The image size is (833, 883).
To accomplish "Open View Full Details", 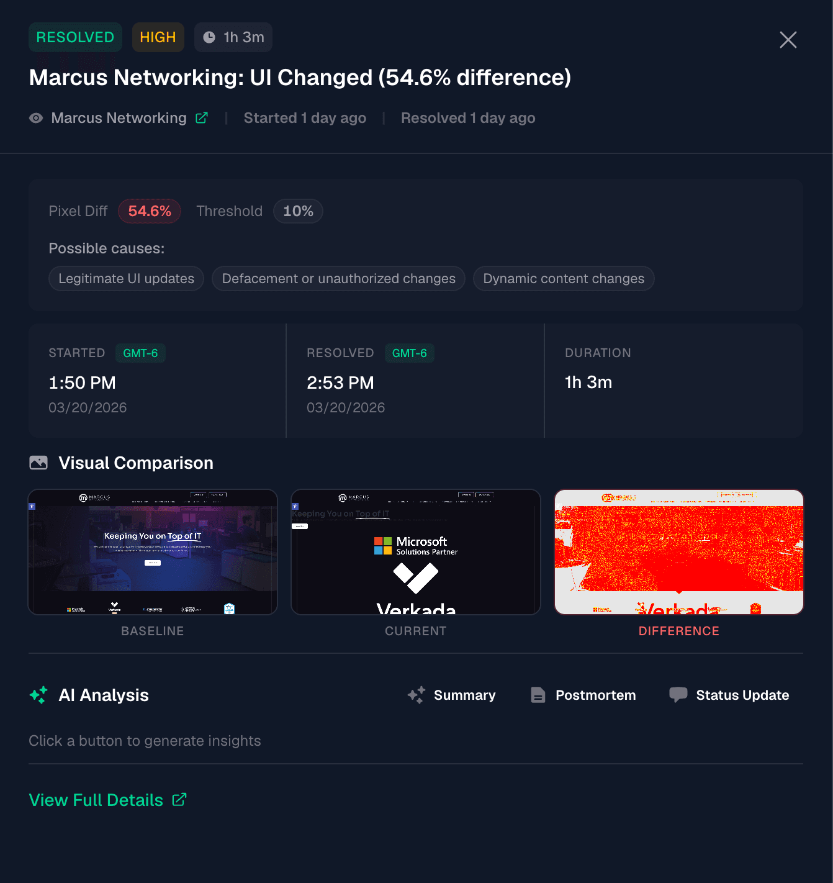I will (x=96, y=800).
